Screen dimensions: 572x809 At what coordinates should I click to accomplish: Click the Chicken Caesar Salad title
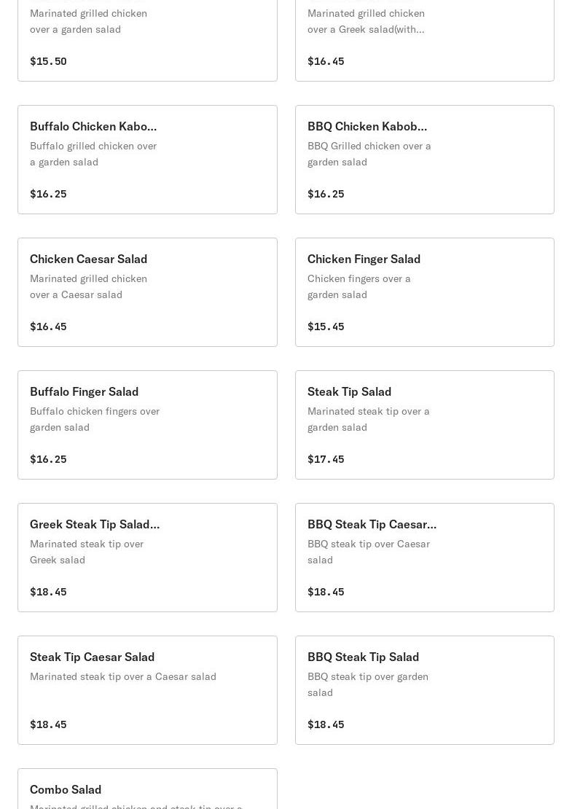[x=88, y=259]
